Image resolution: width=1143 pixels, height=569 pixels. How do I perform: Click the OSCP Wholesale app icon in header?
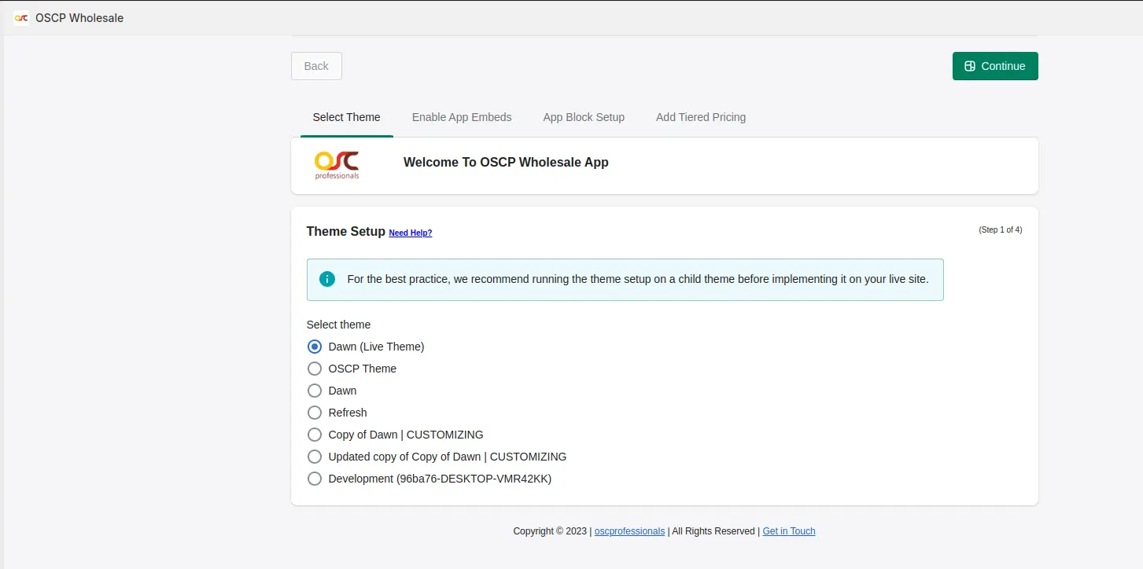21,18
